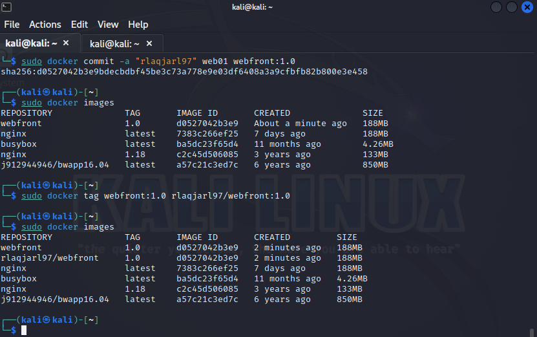Click 'About a minute ago' created value
537x337 pixels.
click(x=300, y=124)
